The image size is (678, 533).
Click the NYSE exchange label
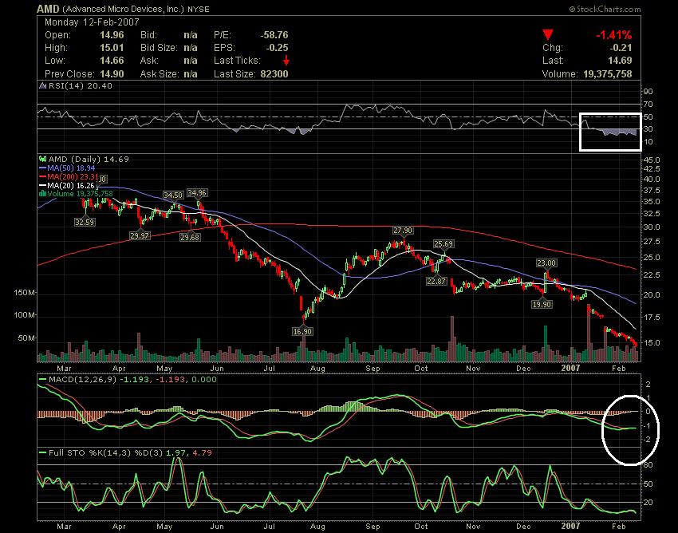click(198, 9)
